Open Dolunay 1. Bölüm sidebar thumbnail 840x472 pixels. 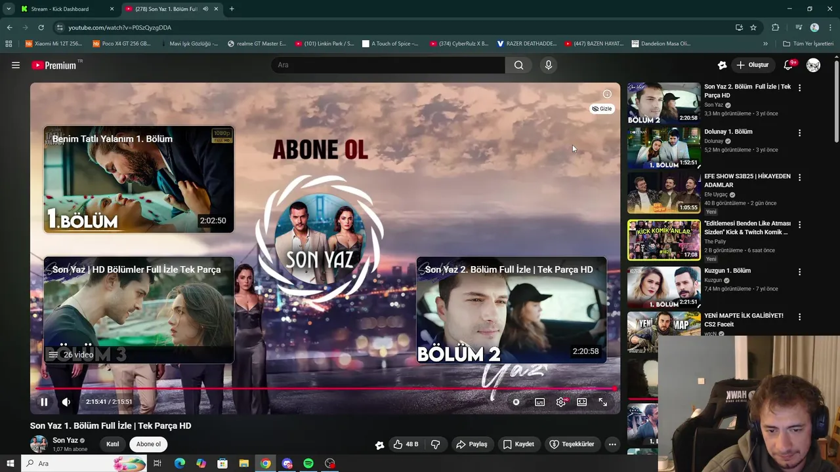pyautogui.click(x=663, y=148)
